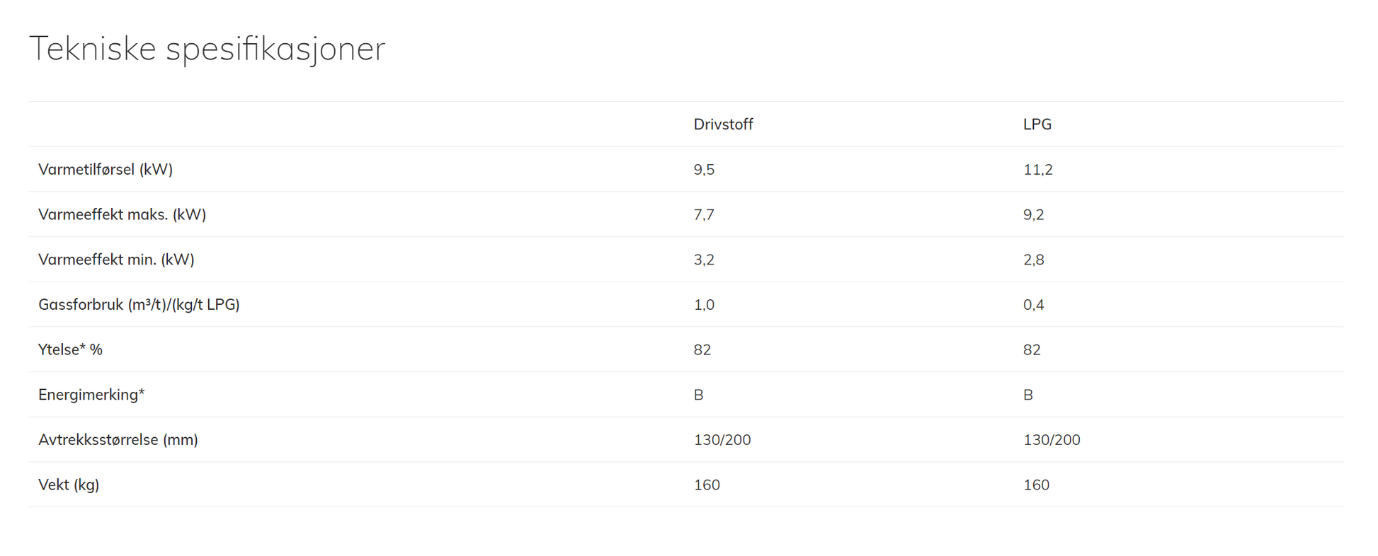This screenshot has height=556, width=1378.
Task: Click the Energimerking* row label
Action: pos(91,395)
